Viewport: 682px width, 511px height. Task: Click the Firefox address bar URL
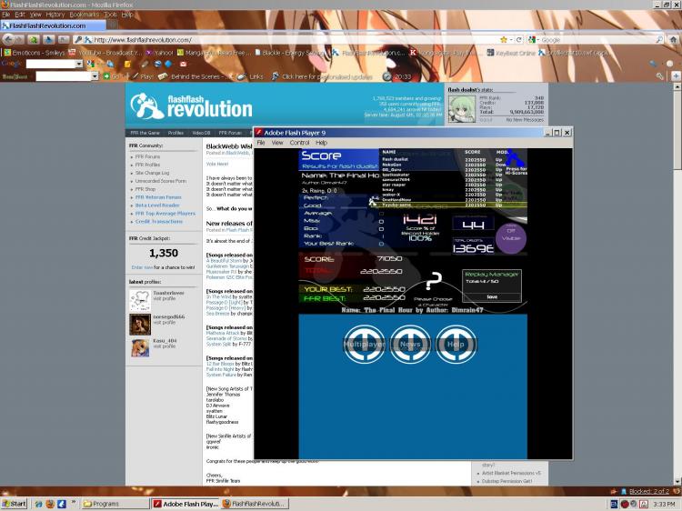pyautogui.click(x=143, y=40)
